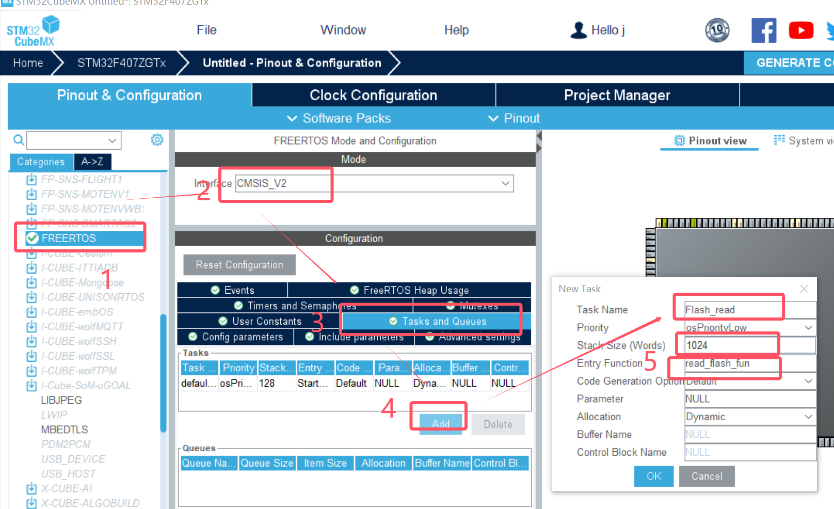Click the Stack Size input field
834x509 pixels.
coord(750,345)
